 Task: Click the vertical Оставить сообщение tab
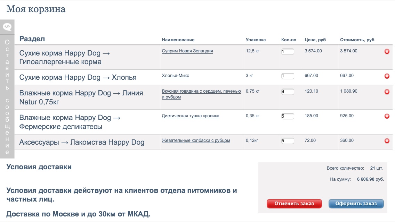[x=7, y=97]
